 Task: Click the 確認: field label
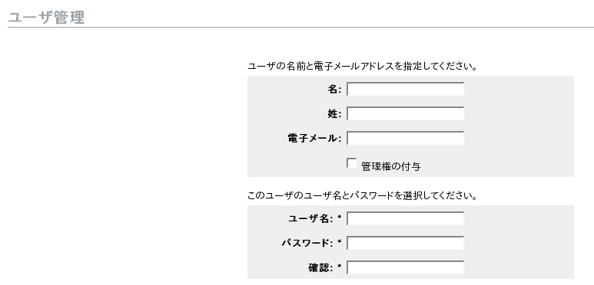[x=320, y=268]
